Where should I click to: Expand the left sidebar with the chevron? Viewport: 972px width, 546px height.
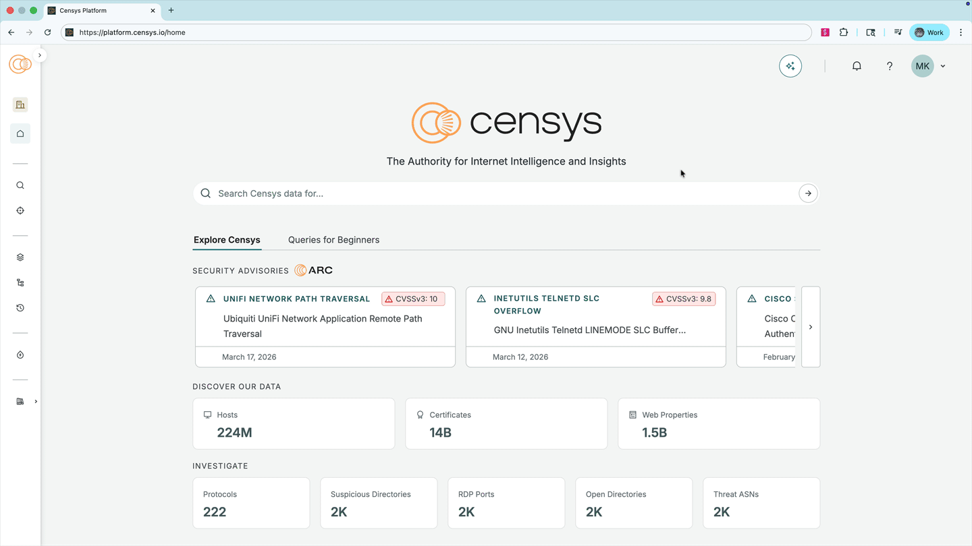[x=40, y=55]
